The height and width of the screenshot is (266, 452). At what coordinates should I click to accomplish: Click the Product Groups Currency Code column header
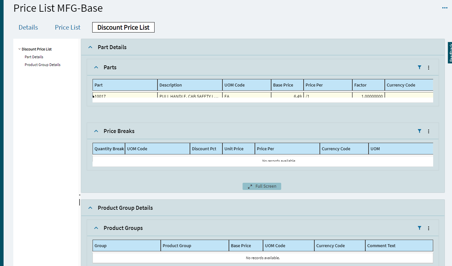[x=340, y=246]
